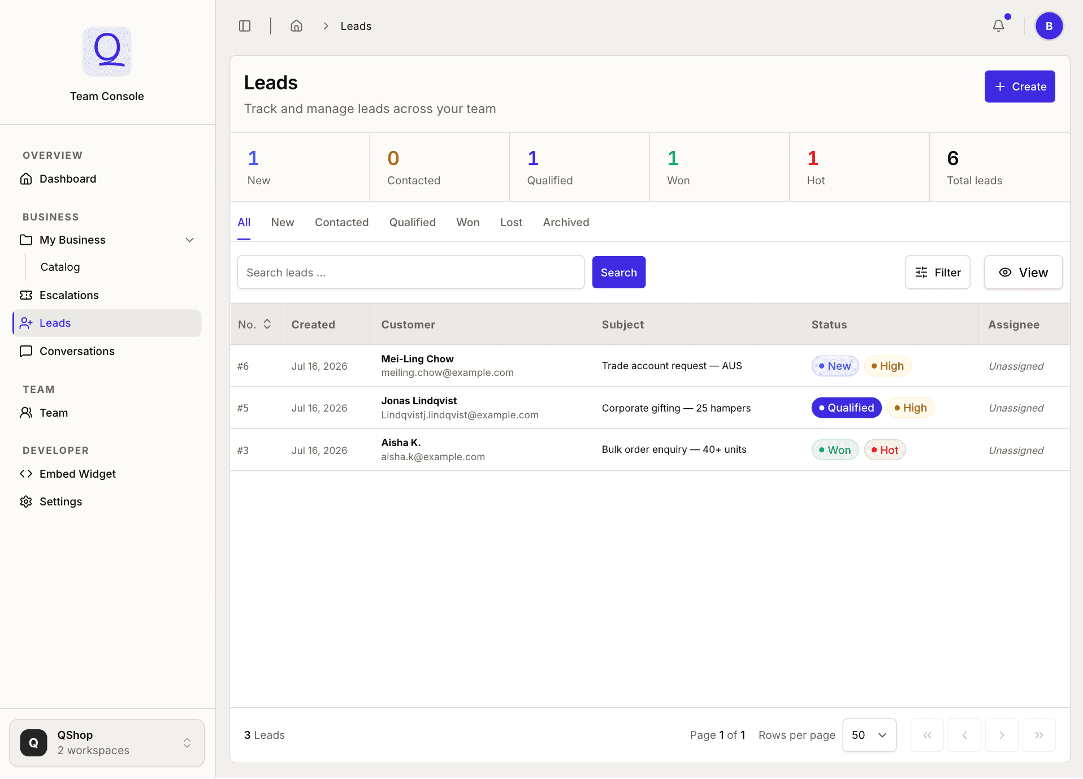This screenshot has height=779, width=1083.
Task: Click High badge on Jonas's row
Action: click(x=911, y=408)
